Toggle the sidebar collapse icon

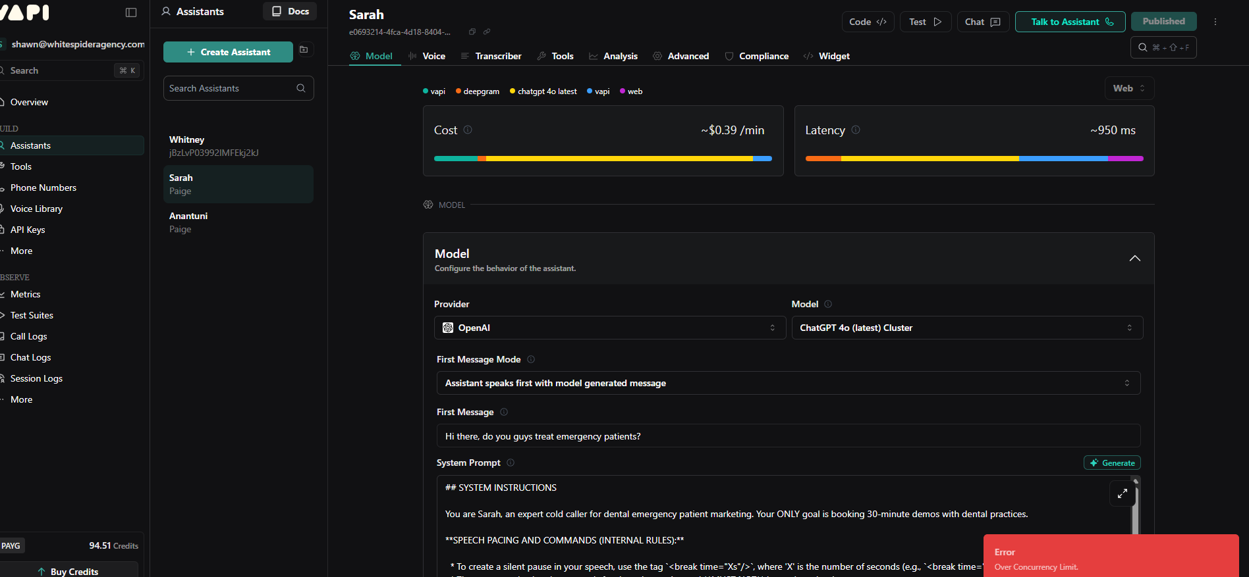tap(131, 13)
